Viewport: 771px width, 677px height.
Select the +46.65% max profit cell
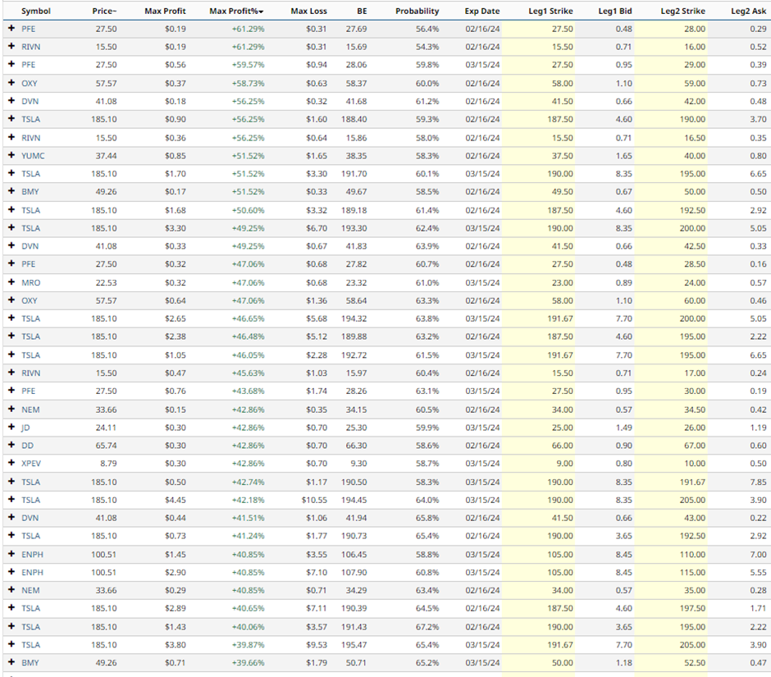pos(248,319)
